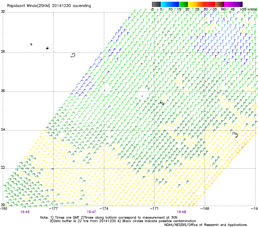
Task: Click the '35' legend label
Action: click(x=215, y=9)
